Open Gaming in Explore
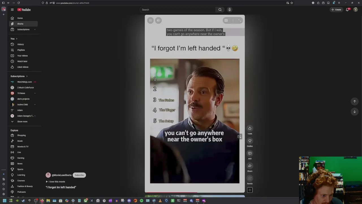The image size is (362, 204). point(23,158)
